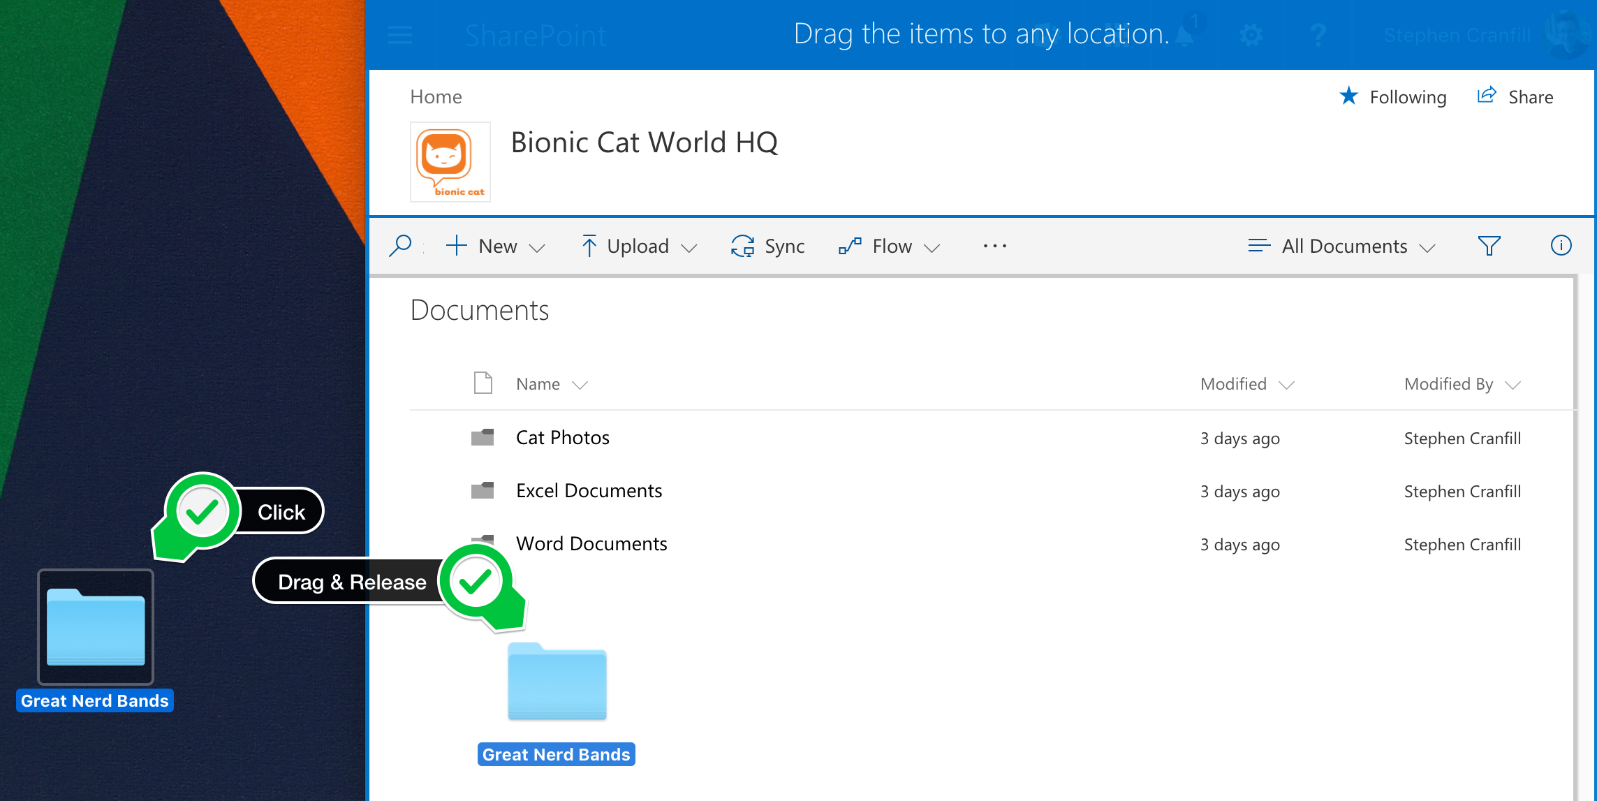Image resolution: width=1597 pixels, height=801 pixels.
Task: Open the Cat Photos folder icon
Action: 483,438
